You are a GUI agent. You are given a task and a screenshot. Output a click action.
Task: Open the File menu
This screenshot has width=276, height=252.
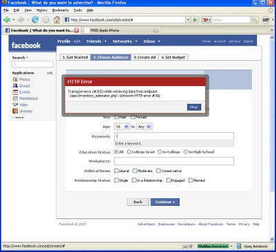pos(6,10)
